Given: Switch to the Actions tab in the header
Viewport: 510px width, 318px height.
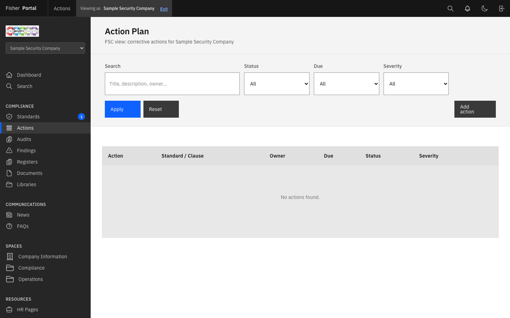Looking at the screenshot, I should click(x=62, y=8).
